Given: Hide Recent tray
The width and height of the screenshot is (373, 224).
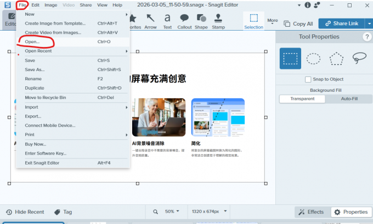Looking at the screenshot, I should click(x=25, y=212).
